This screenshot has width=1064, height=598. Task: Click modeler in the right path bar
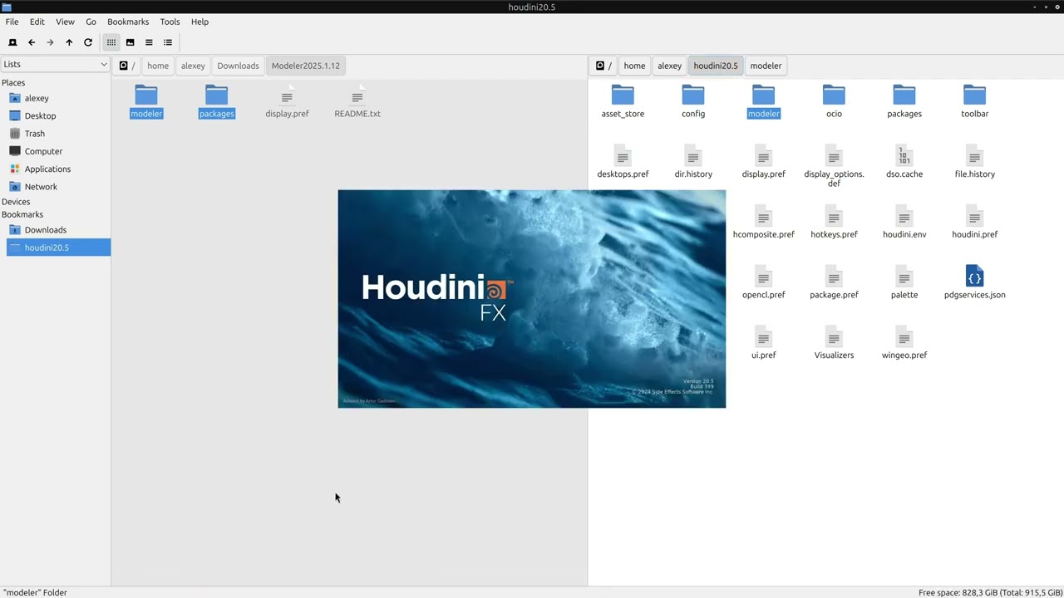click(766, 66)
